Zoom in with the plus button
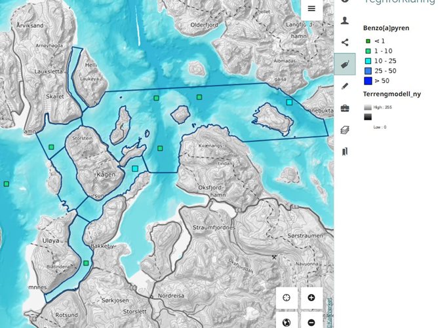The image size is (438, 328). 311,298
